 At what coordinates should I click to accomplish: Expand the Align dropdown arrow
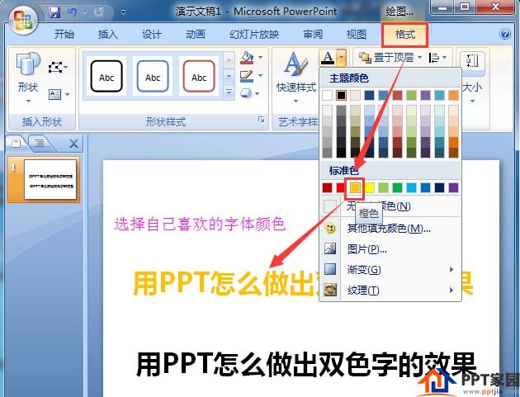[445, 58]
